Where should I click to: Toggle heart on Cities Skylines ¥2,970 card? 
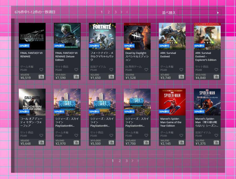click(x=76, y=135)
